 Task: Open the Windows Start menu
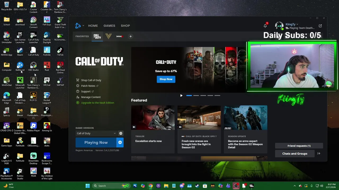click(88, 186)
